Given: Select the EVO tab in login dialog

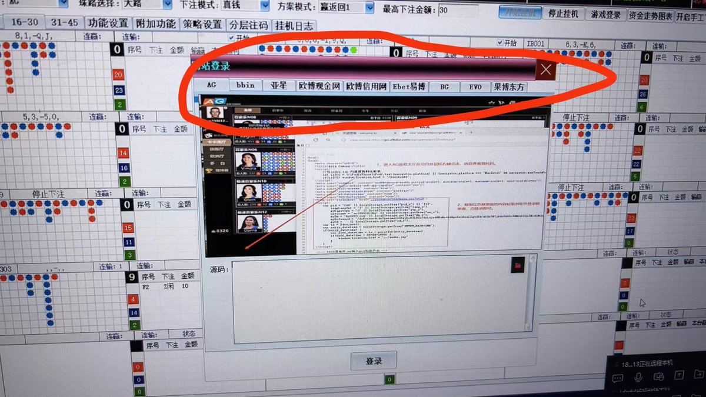Looking at the screenshot, I should 475,87.
